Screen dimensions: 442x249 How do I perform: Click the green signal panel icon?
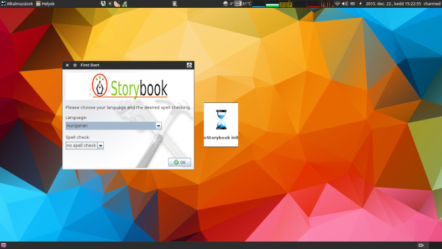point(124,4)
